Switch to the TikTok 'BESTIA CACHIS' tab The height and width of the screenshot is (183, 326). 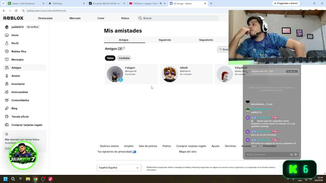pos(107,4)
